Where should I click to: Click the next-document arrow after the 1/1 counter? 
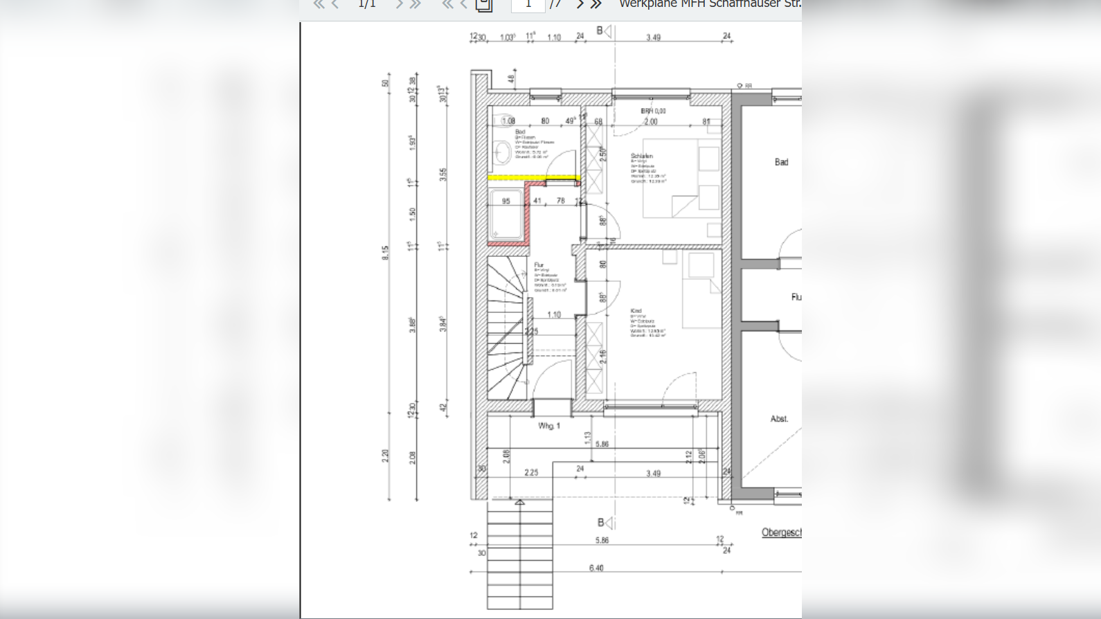pos(399,4)
